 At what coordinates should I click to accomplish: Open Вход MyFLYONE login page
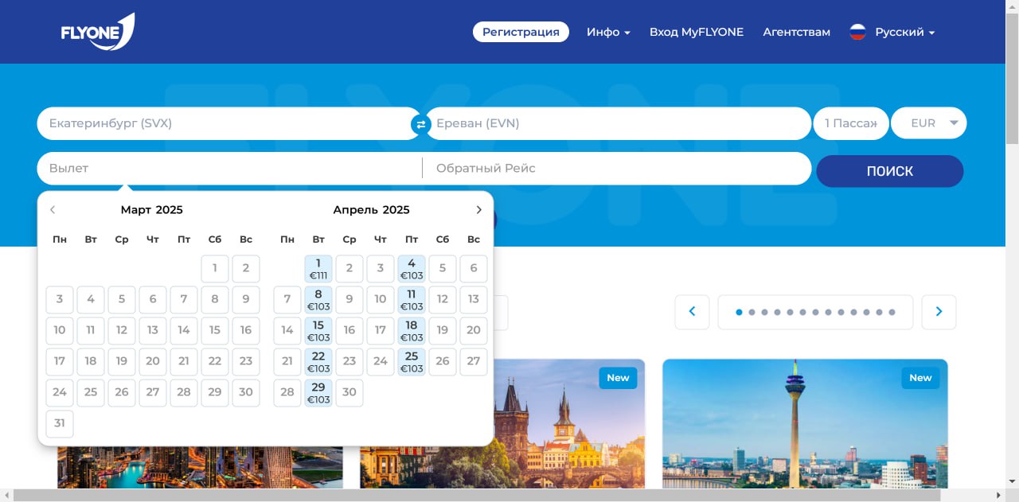click(x=696, y=32)
